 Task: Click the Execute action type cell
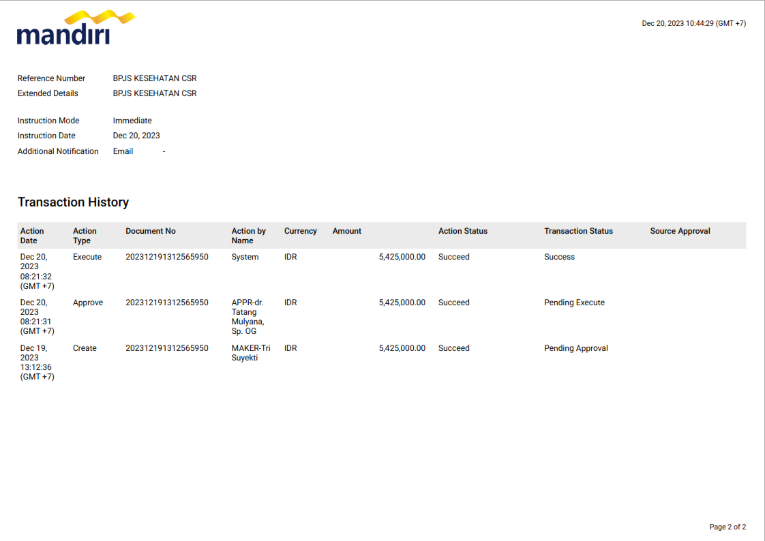tap(87, 257)
